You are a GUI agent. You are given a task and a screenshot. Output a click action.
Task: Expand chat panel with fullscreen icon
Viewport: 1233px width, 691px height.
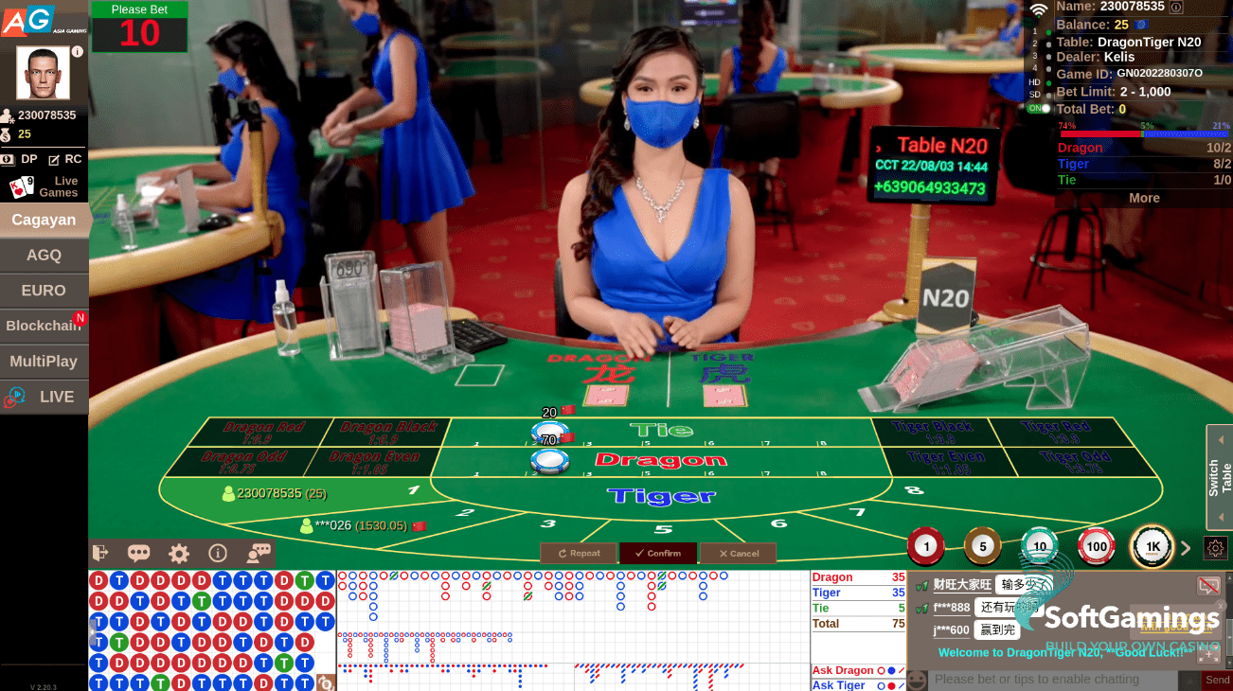[x=1208, y=653]
